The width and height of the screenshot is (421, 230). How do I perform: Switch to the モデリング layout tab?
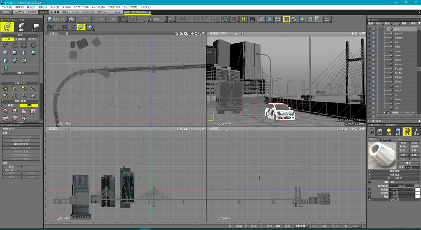32,12
